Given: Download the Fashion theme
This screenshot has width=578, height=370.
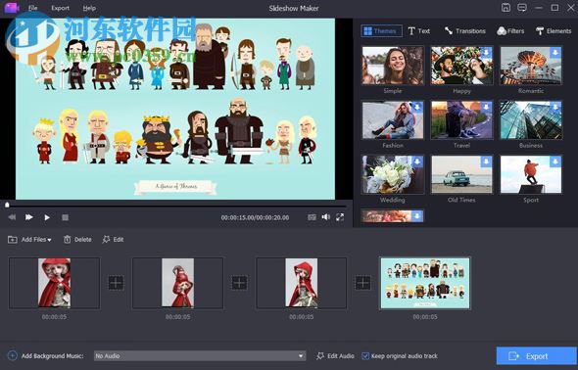Looking at the screenshot, I should point(417,107).
